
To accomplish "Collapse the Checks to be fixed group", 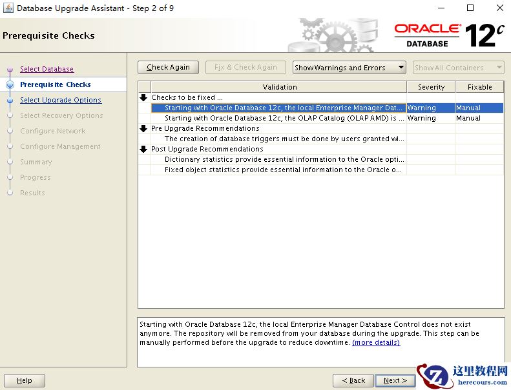I will 143,97.
